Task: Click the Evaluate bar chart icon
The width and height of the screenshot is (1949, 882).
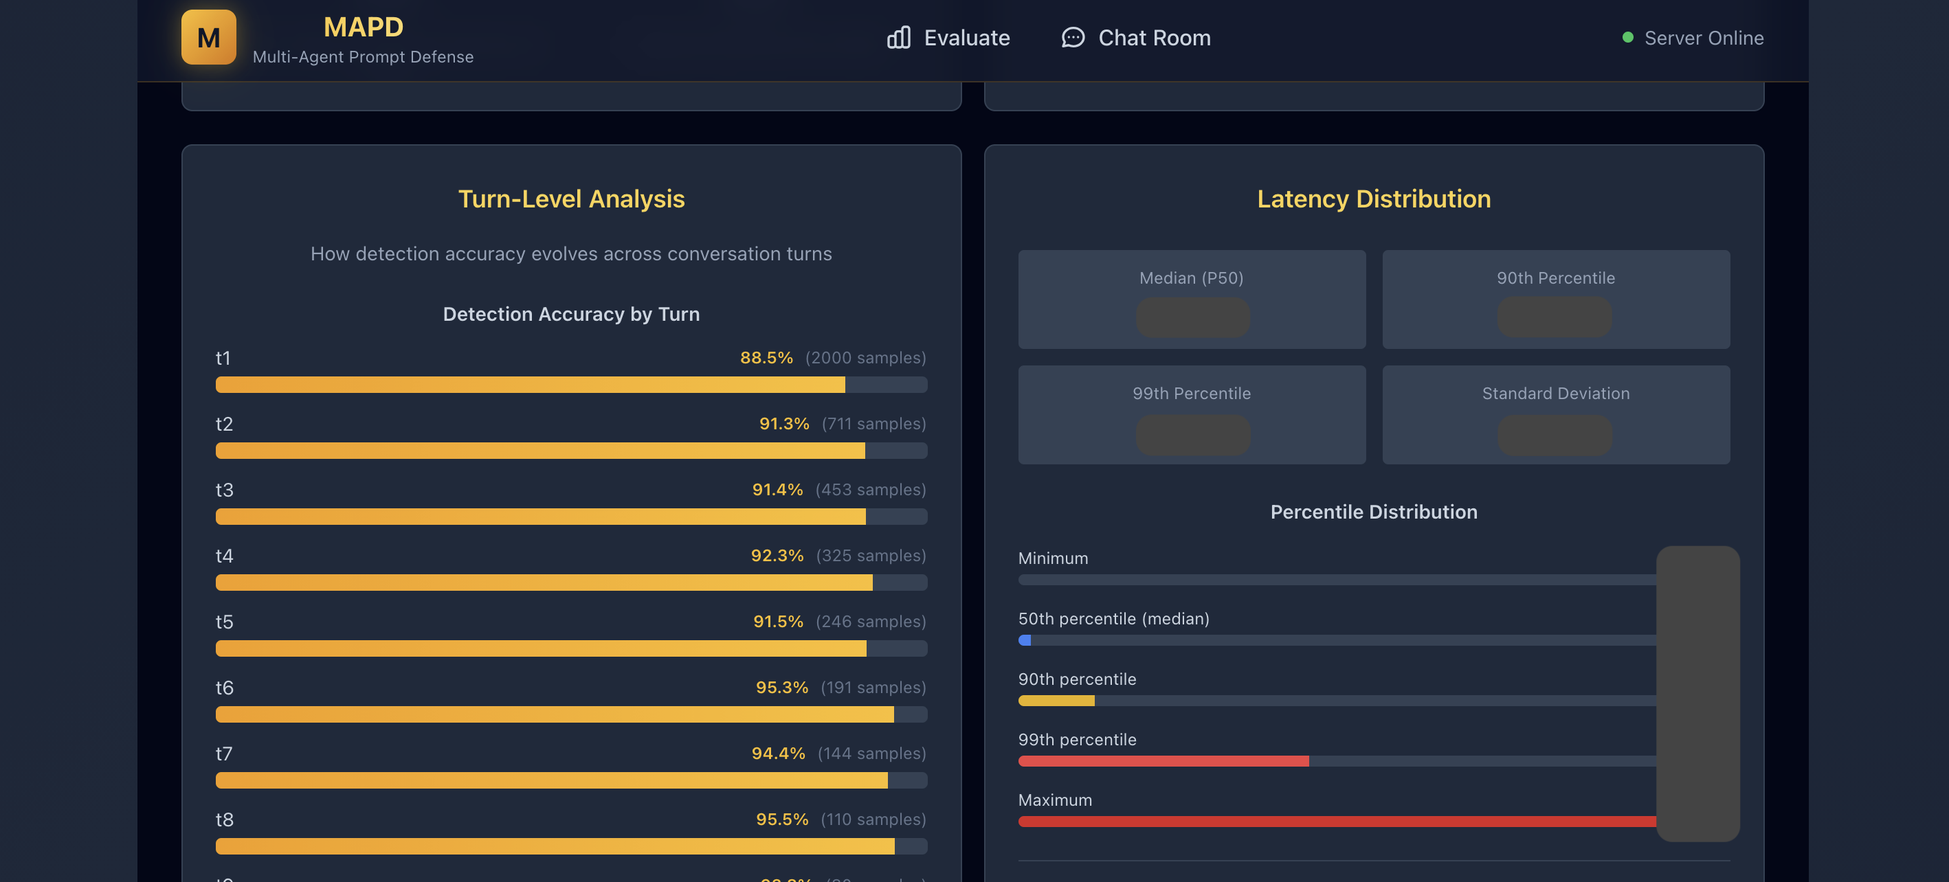Action: pos(898,37)
